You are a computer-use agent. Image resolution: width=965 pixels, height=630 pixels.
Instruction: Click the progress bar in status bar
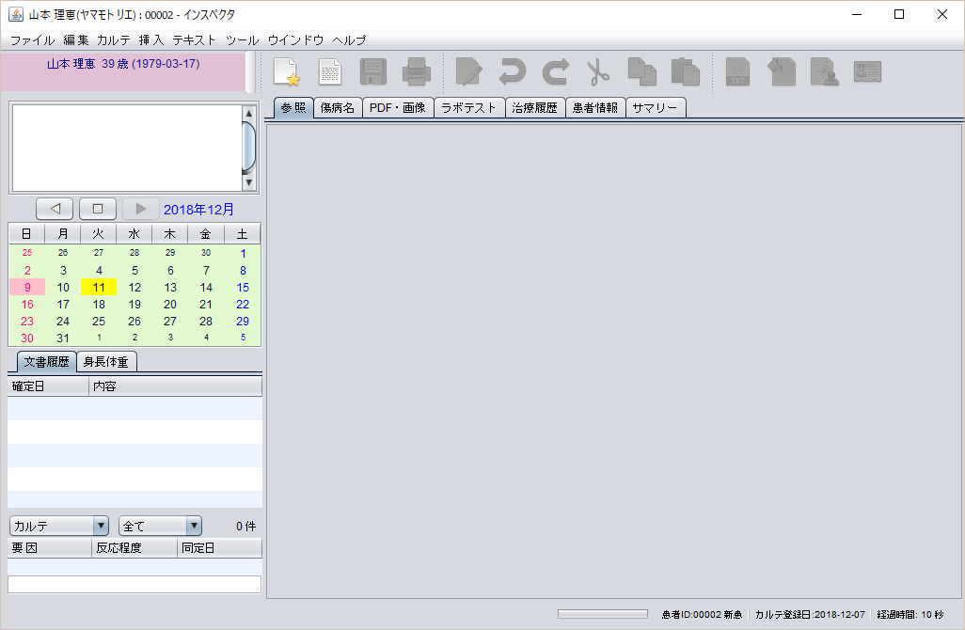tap(603, 614)
